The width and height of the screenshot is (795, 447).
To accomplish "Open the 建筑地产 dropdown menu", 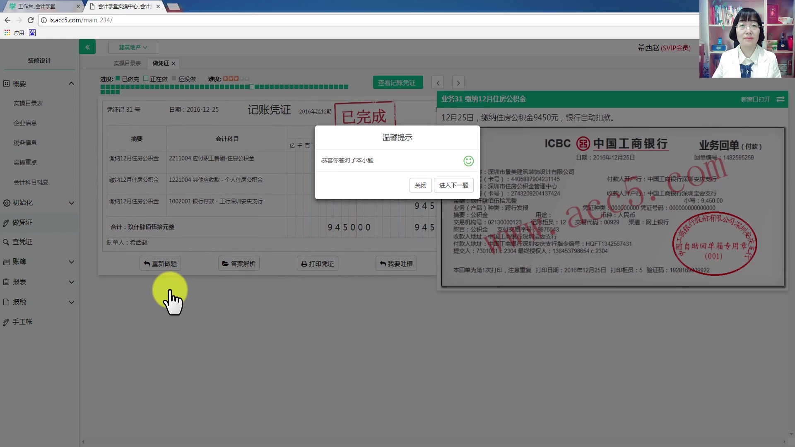I will click(132, 47).
